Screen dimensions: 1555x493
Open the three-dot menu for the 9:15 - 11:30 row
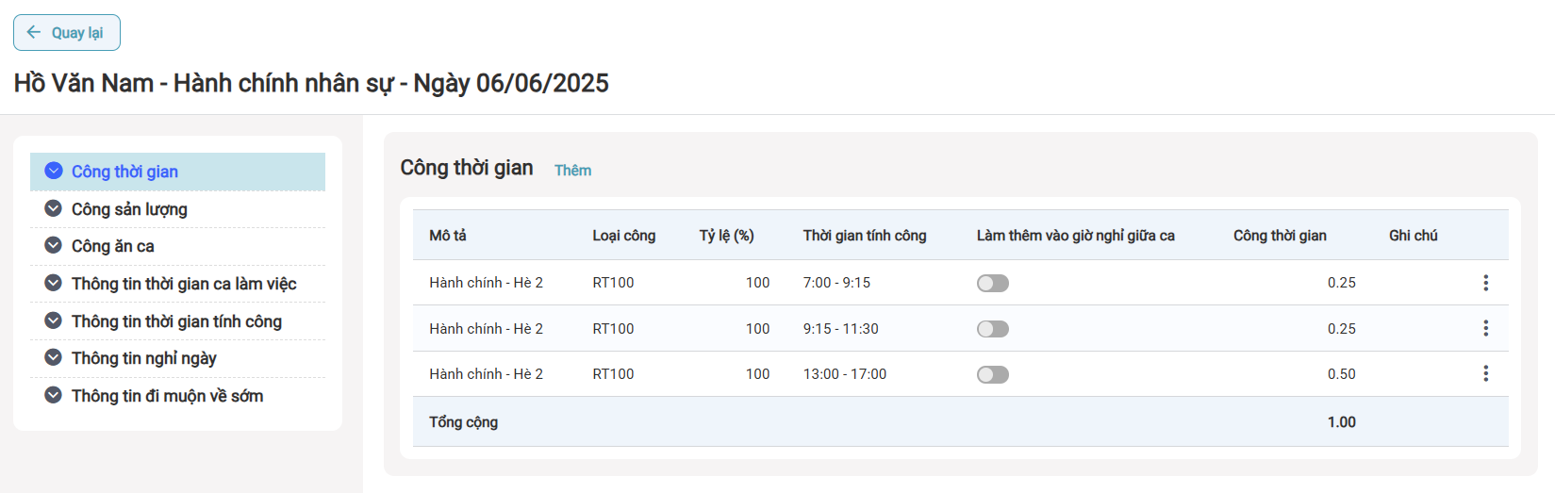tap(1485, 328)
